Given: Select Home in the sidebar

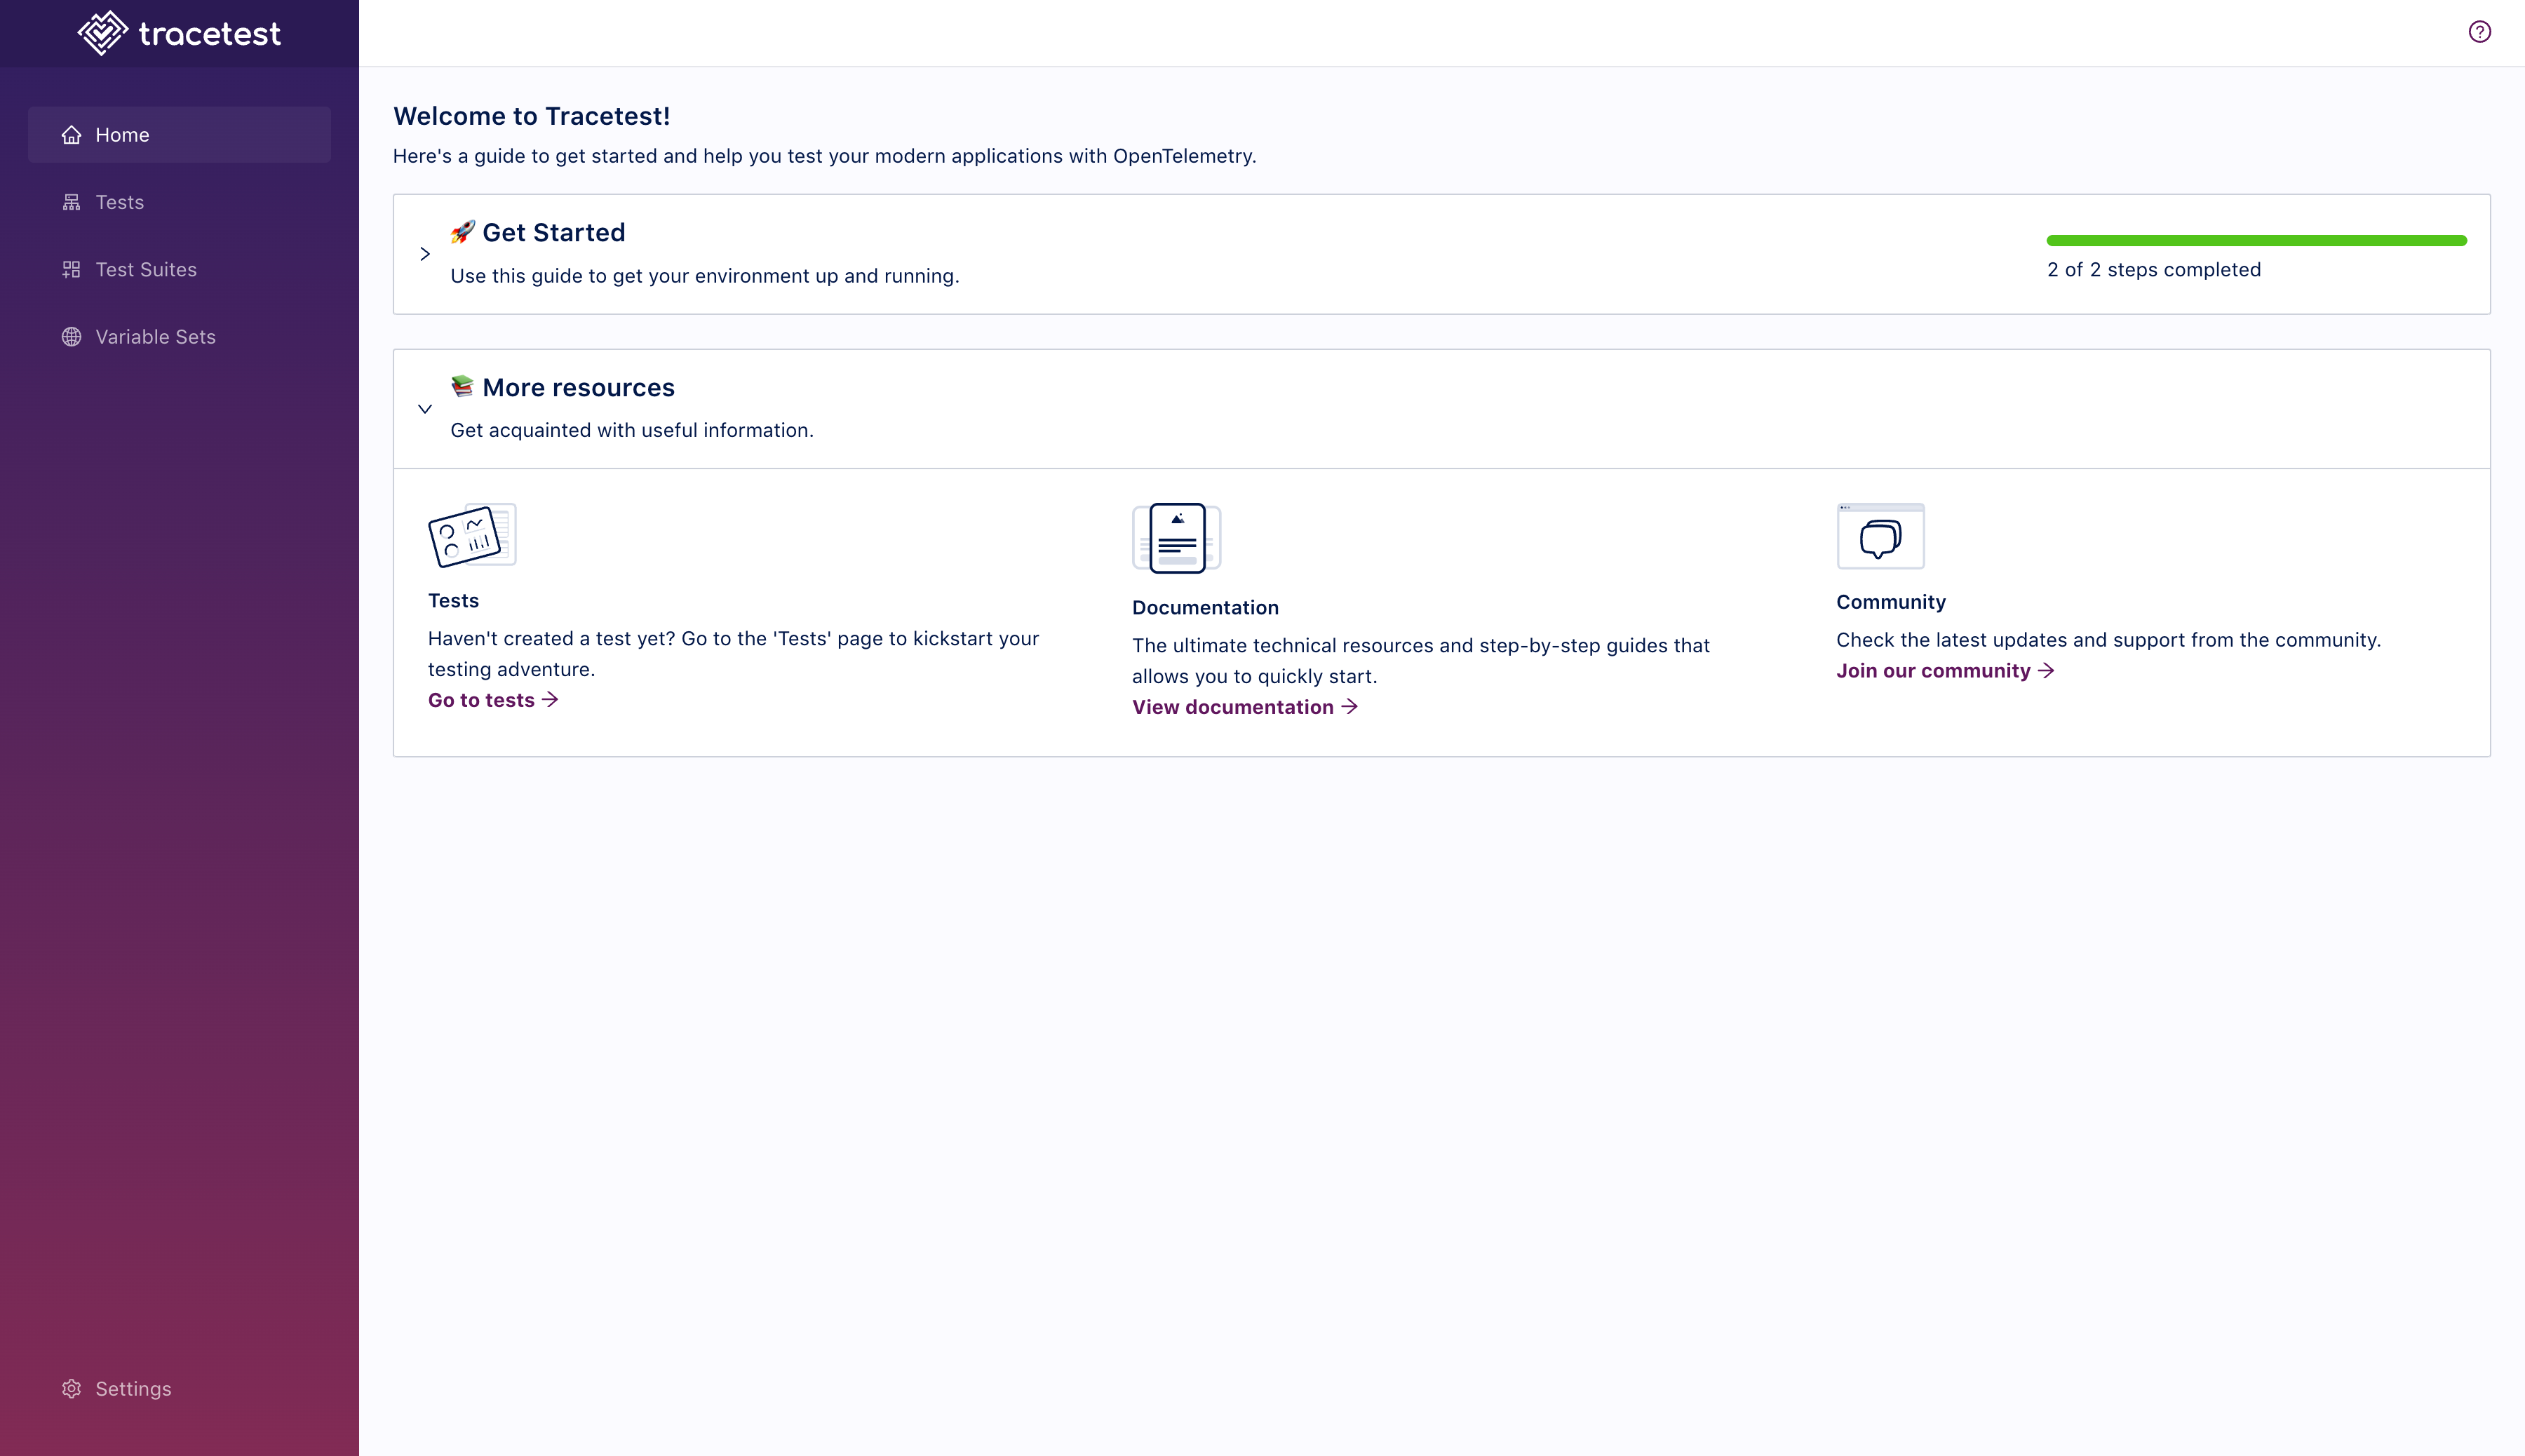Looking at the screenshot, I should (x=179, y=135).
